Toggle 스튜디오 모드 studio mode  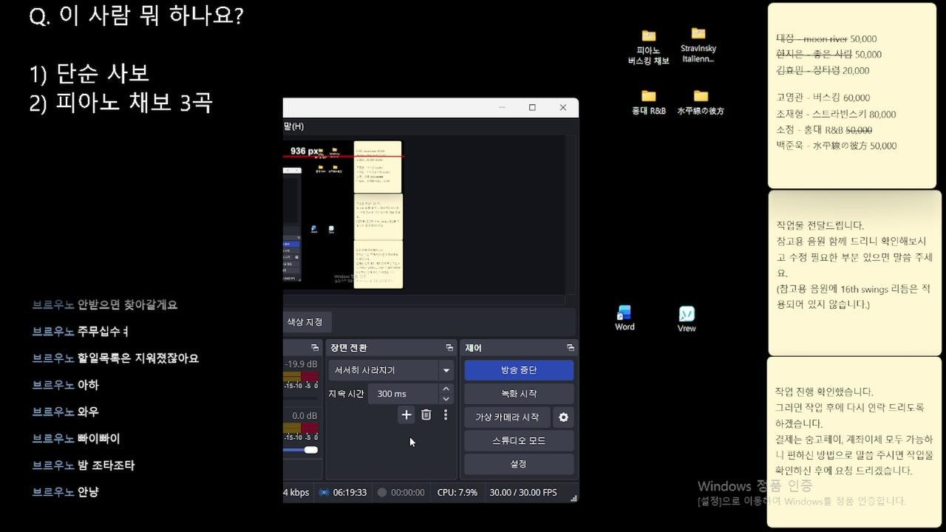[x=519, y=441]
